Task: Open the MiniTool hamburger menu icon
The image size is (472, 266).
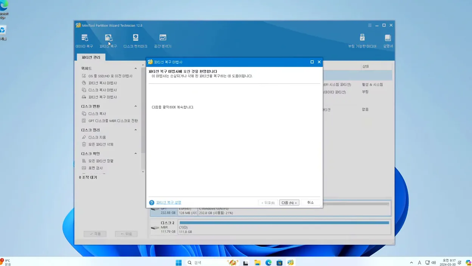Action: pyautogui.click(x=370, y=25)
